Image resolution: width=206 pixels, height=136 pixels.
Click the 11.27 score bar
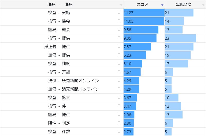click(144, 13)
